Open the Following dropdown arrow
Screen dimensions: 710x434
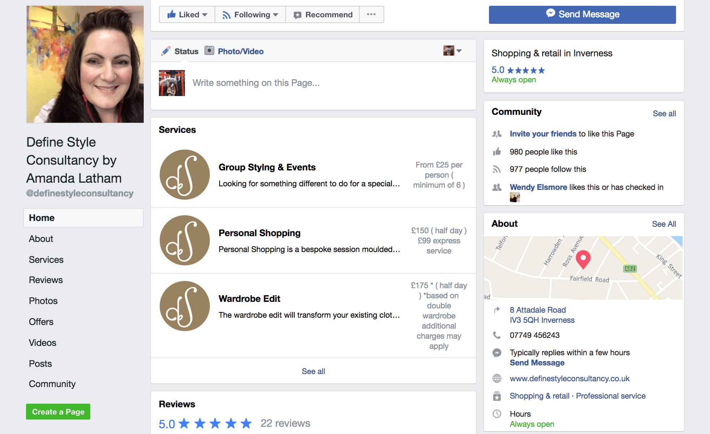pos(276,15)
